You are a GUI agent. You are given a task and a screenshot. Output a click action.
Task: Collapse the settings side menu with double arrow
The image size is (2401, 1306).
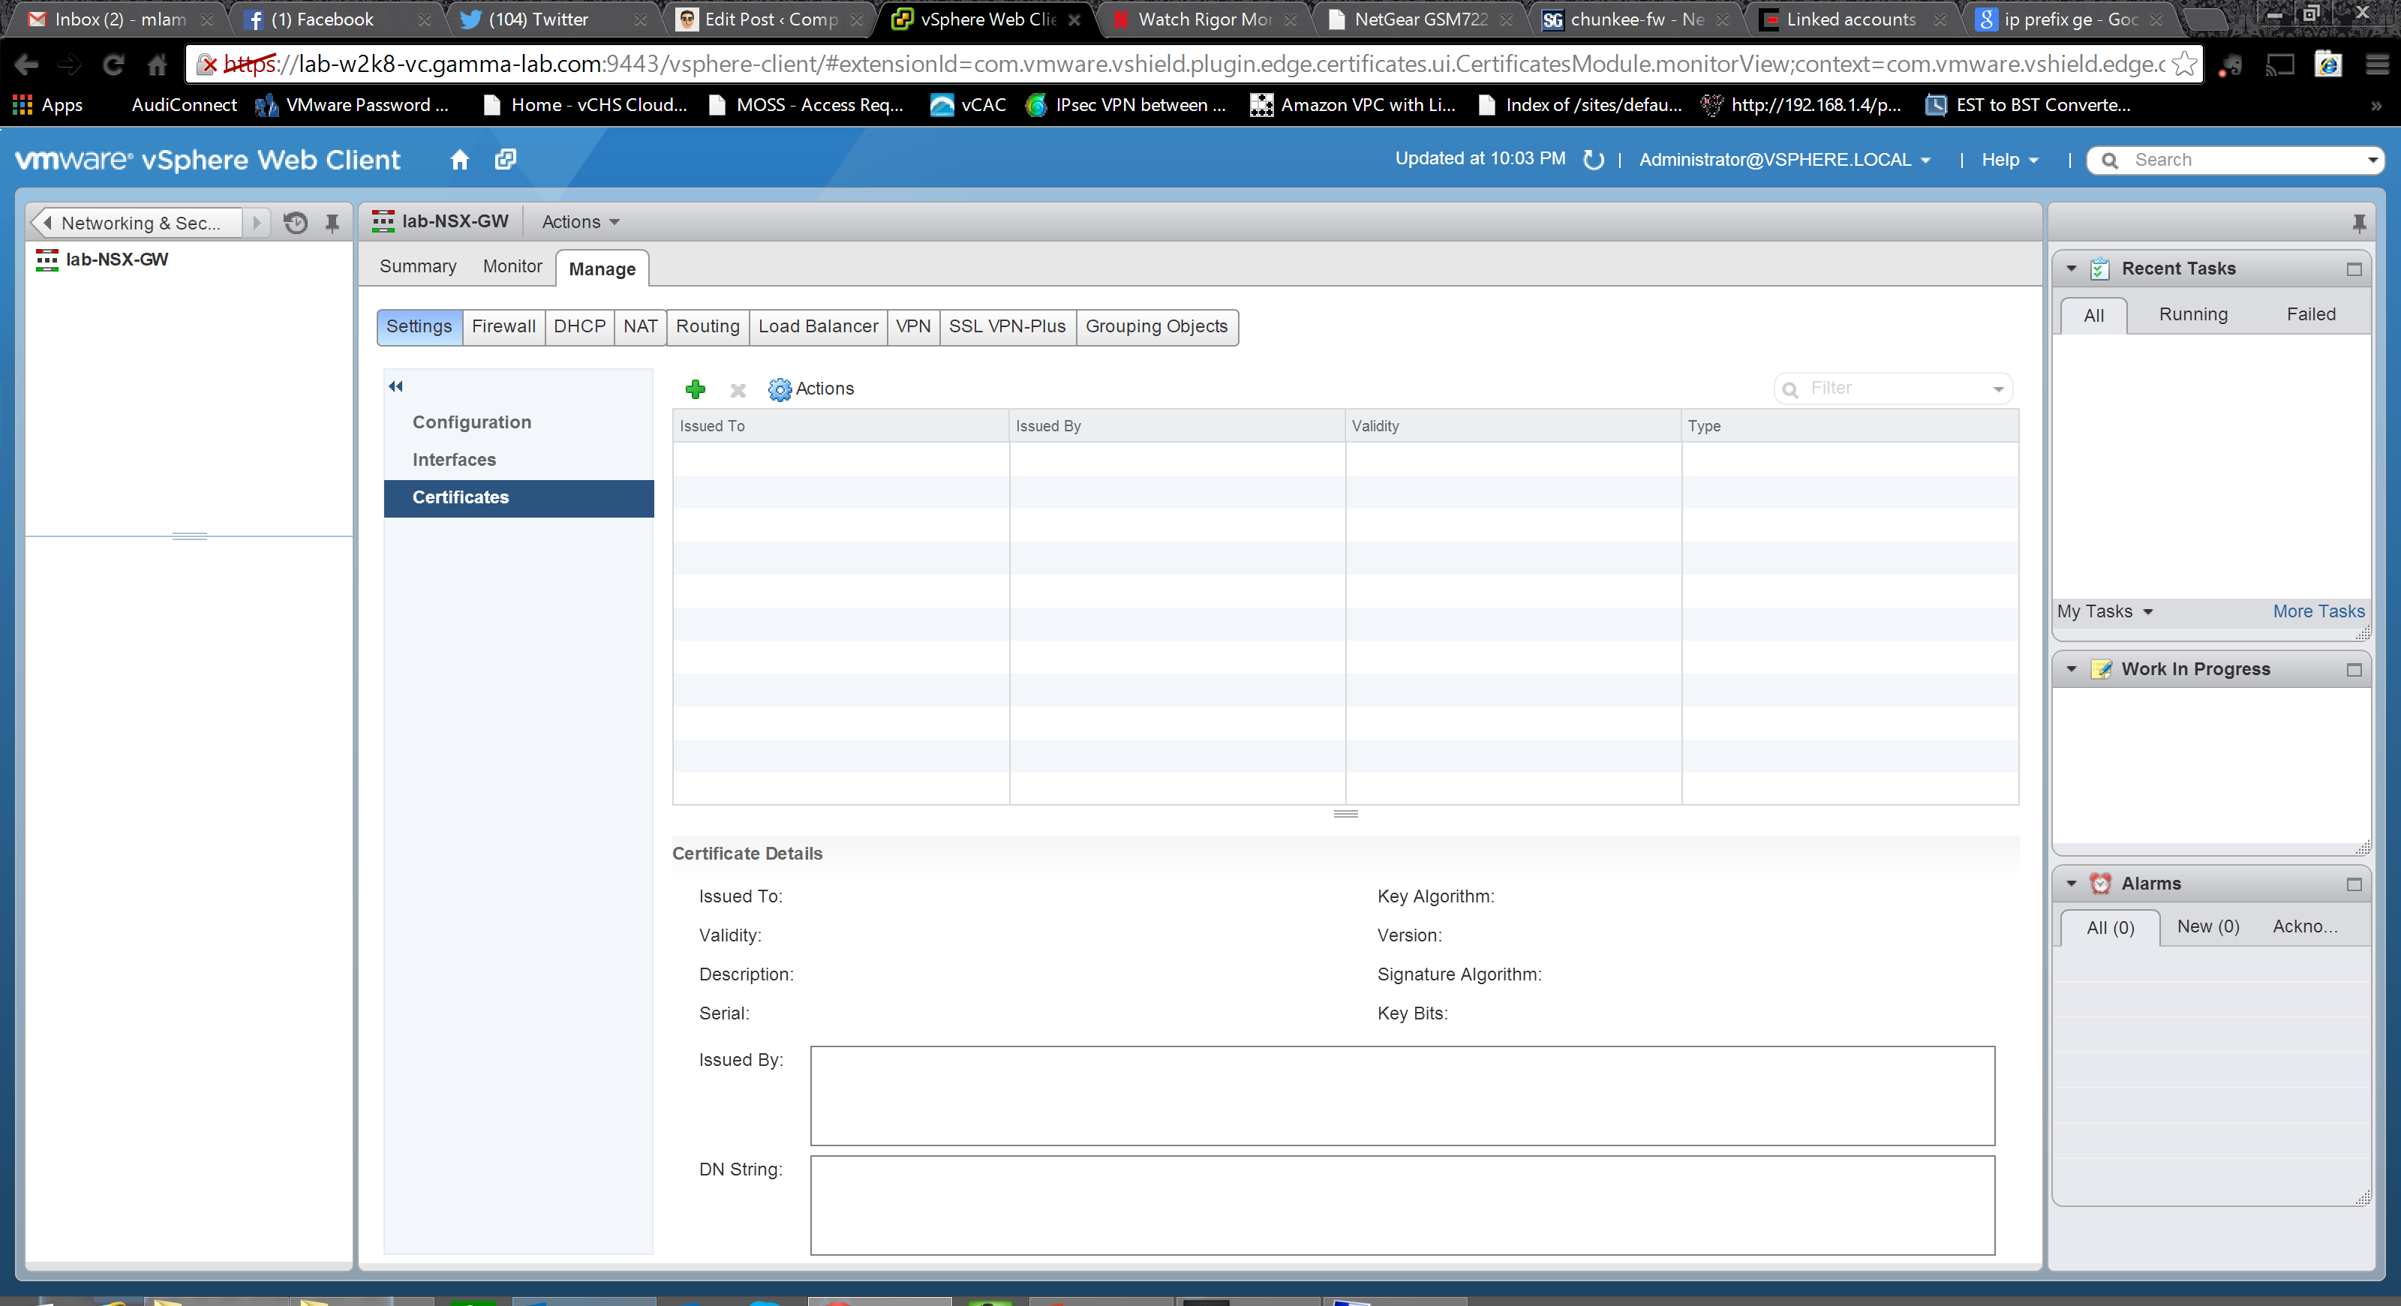[x=396, y=386]
